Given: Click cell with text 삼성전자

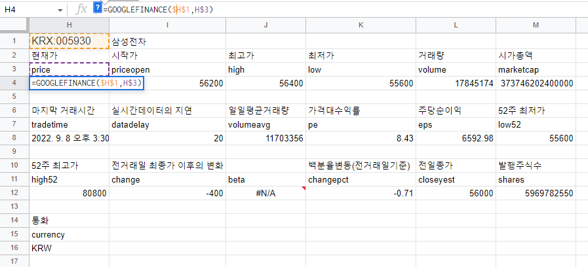Looking at the screenshot, I should point(168,41).
